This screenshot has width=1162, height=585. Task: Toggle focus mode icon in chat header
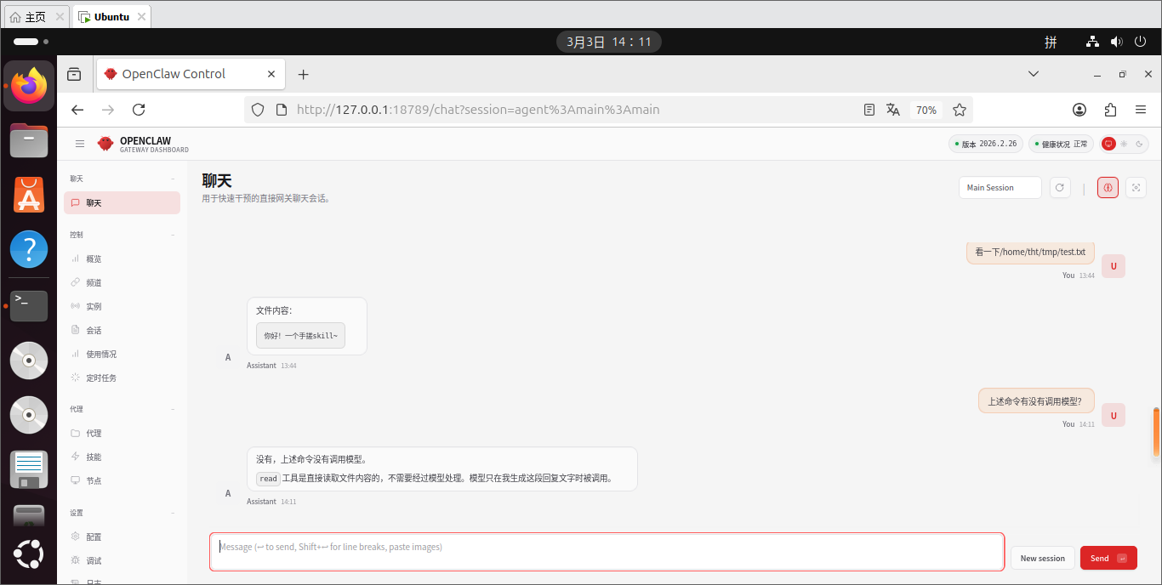tap(1136, 188)
